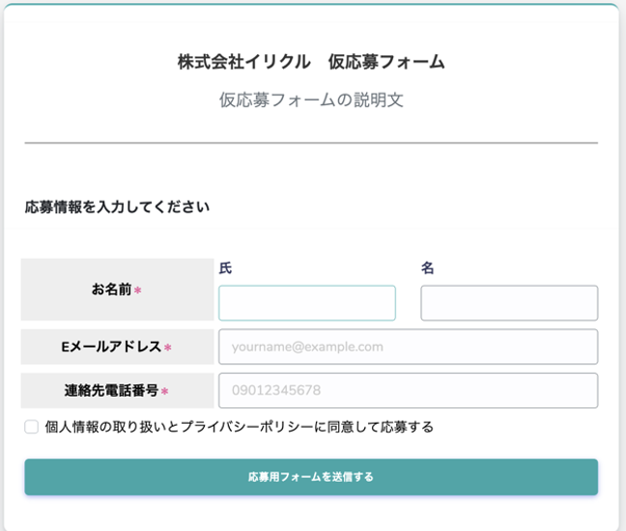
Task: Click the 名 label above the second name box
Action: (x=427, y=267)
